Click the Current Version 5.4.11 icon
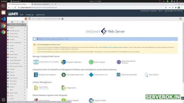The width and height of the screenshot is (184, 103). (36, 62)
